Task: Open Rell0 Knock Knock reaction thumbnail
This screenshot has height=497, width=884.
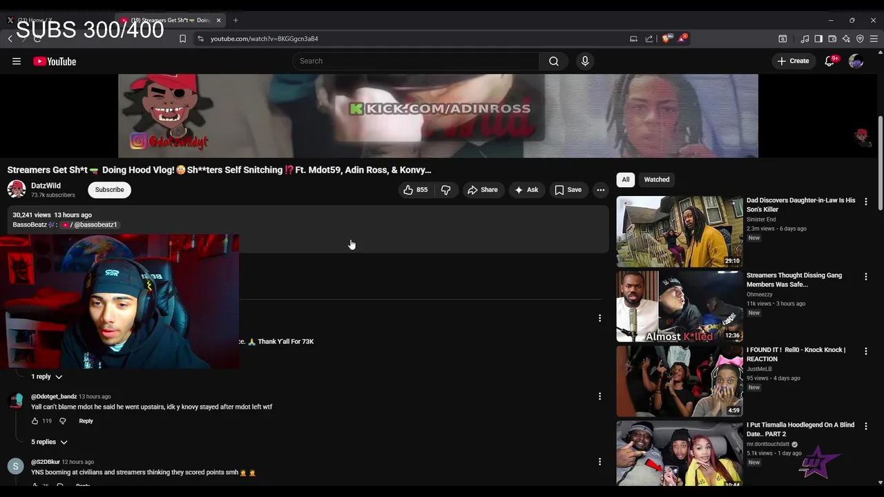Action: [680, 381]
